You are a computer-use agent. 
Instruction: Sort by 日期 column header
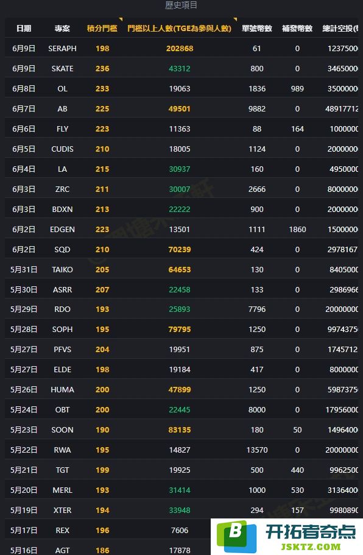click(24, 28)
